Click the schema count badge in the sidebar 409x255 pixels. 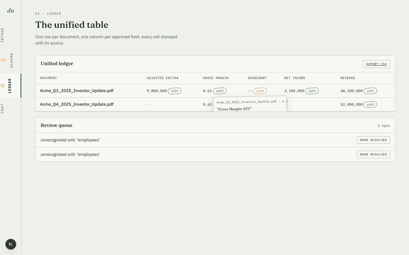point(3,60)
